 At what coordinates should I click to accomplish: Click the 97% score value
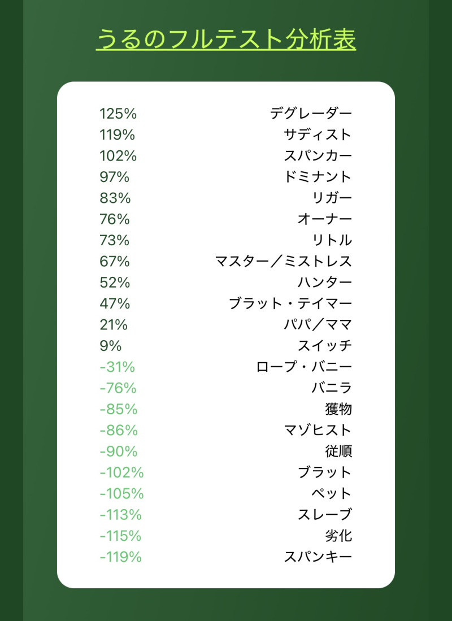tap(114, 177)
